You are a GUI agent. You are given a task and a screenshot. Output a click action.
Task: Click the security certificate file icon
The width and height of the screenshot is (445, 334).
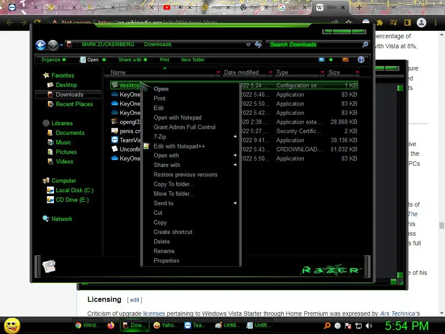click(x=115, y=130)
